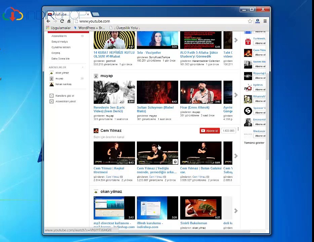314x242 pixels.
Task: Open Röportaj recommended channel icon
Action: coord(248,76)
